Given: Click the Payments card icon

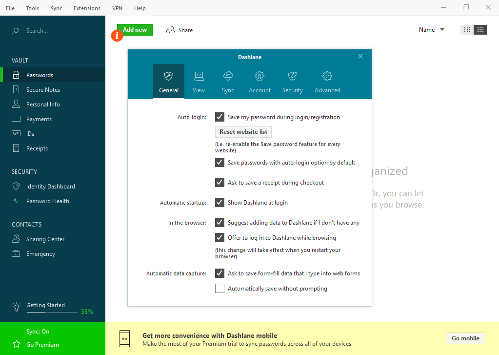Looking at the screenshot, I should [x=16, y=119].
